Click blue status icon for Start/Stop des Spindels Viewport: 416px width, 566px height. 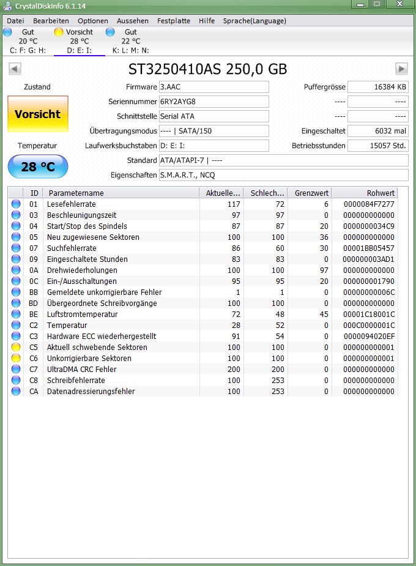(x=16, y=226)
